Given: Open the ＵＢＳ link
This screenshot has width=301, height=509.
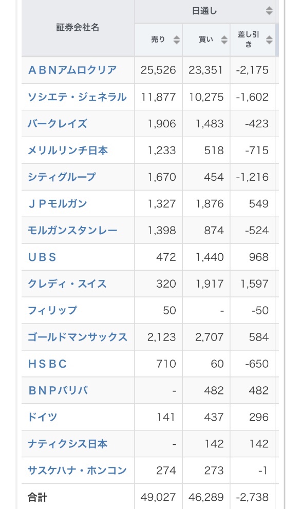Looking at the screenshot, I should coord(42,257).
